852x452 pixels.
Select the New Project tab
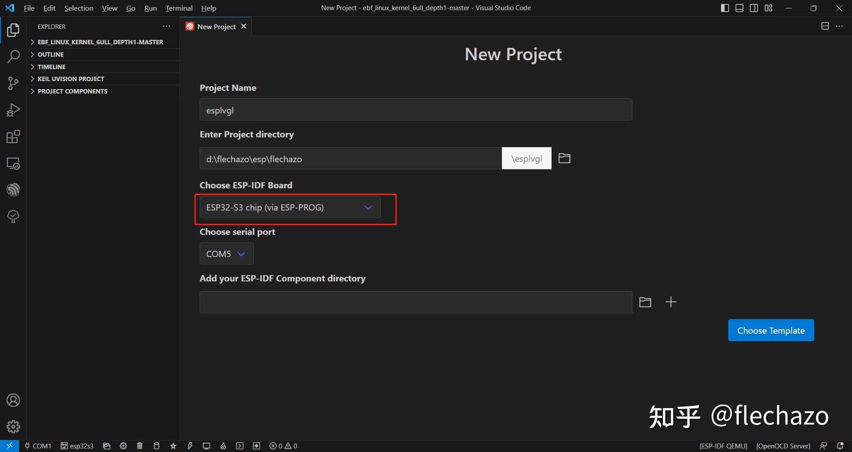tap(216, 27)
